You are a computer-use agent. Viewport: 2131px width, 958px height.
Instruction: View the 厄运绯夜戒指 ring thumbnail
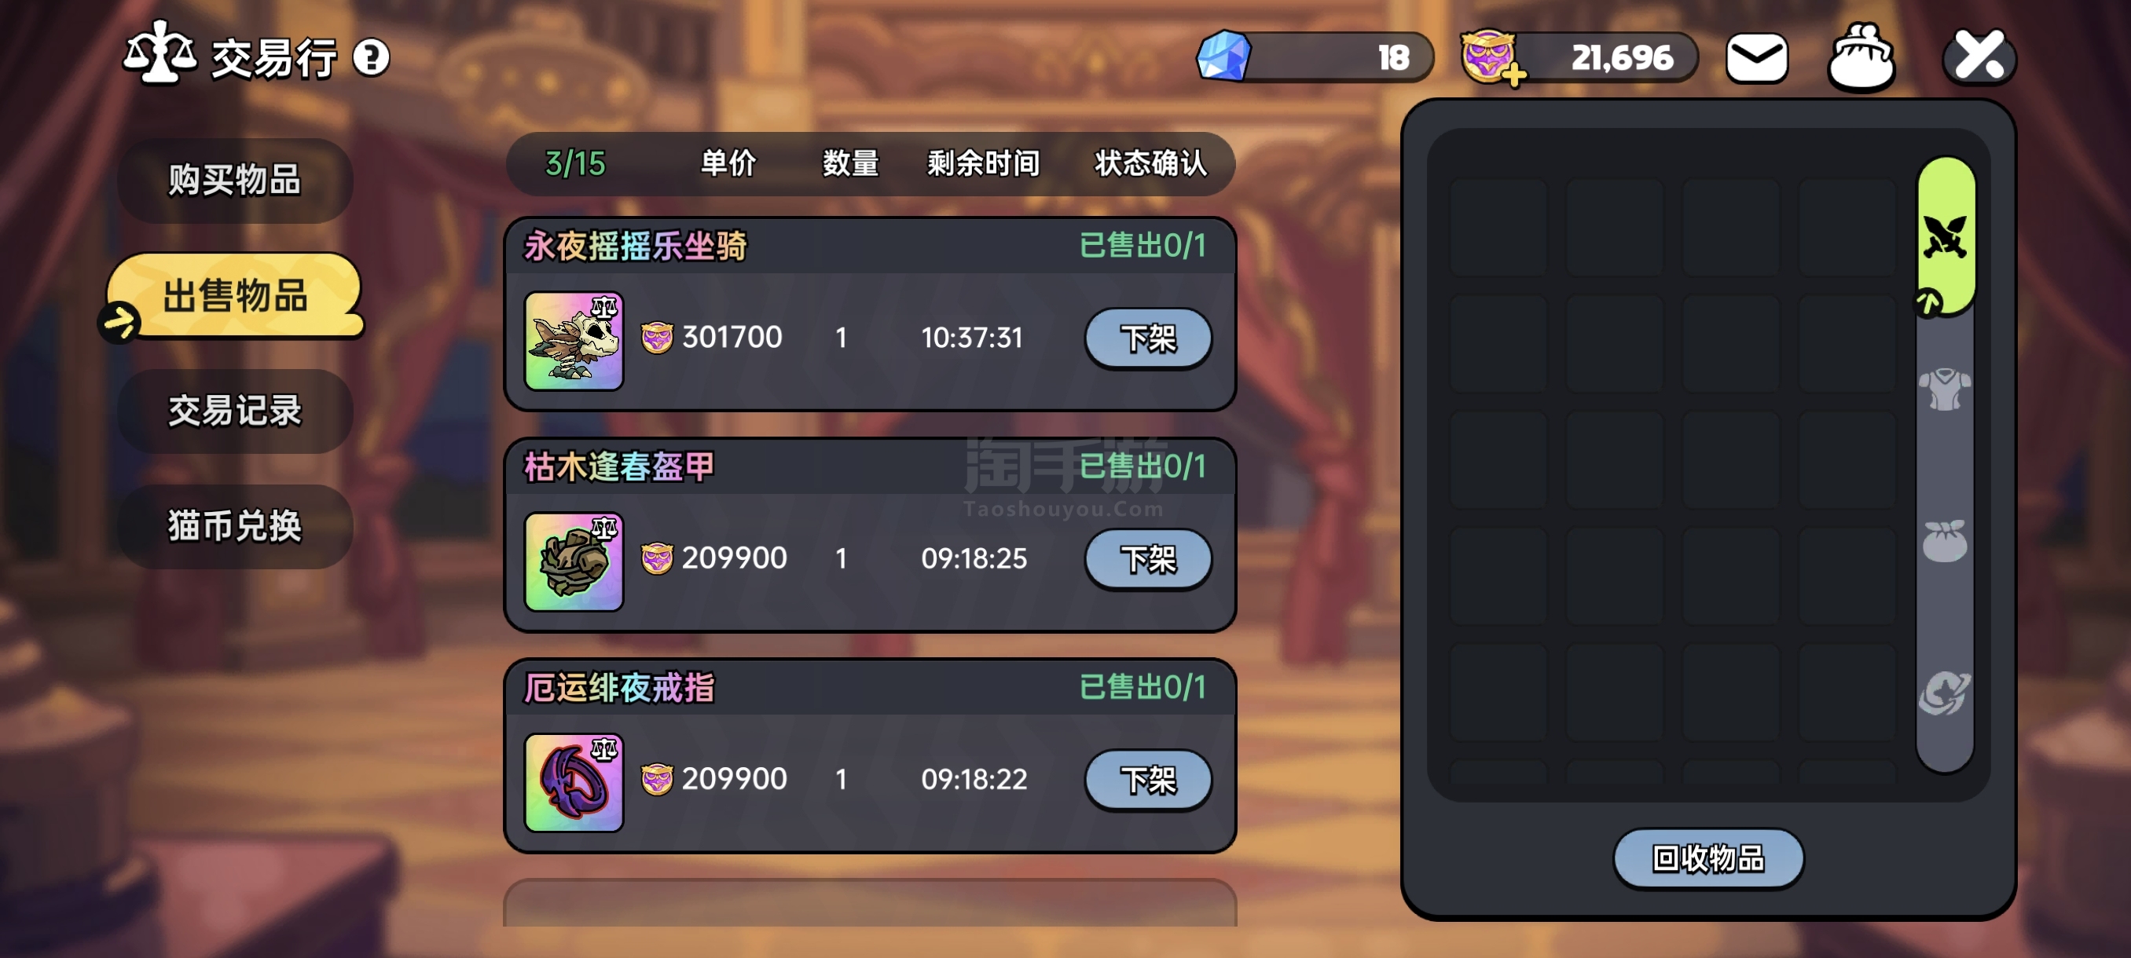coord(574,782)
